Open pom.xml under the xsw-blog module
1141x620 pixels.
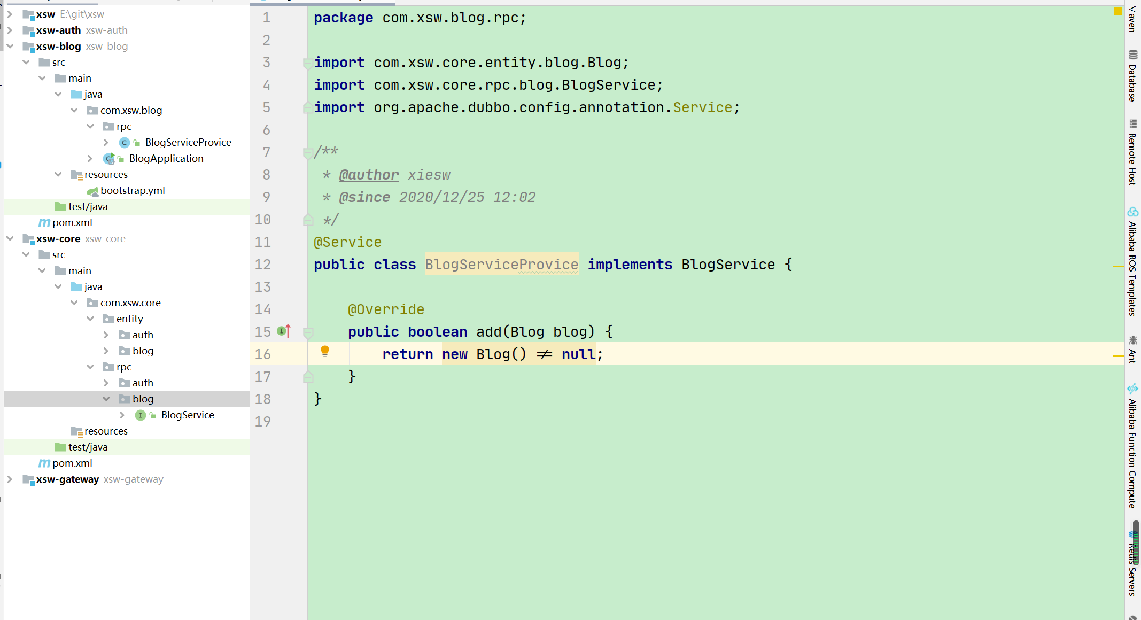[x=72, y=223]
